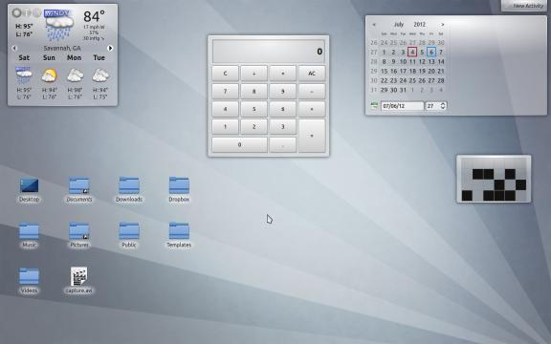Open the July month selector
The width and height of the screenshot is (551, 344).
(x=399, y=25)
